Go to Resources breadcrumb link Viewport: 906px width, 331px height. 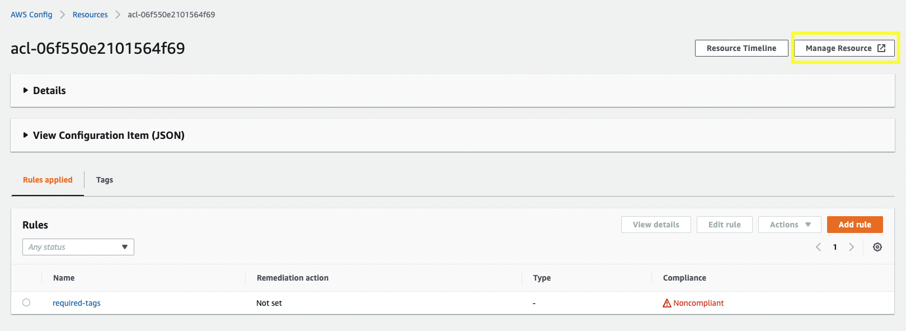90,15
